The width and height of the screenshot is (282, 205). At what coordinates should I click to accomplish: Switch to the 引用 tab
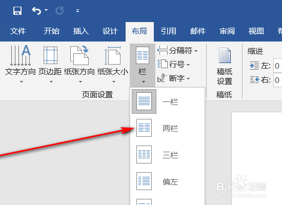click(169, 31)
